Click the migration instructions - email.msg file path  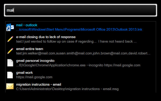[x=67, y=89]
